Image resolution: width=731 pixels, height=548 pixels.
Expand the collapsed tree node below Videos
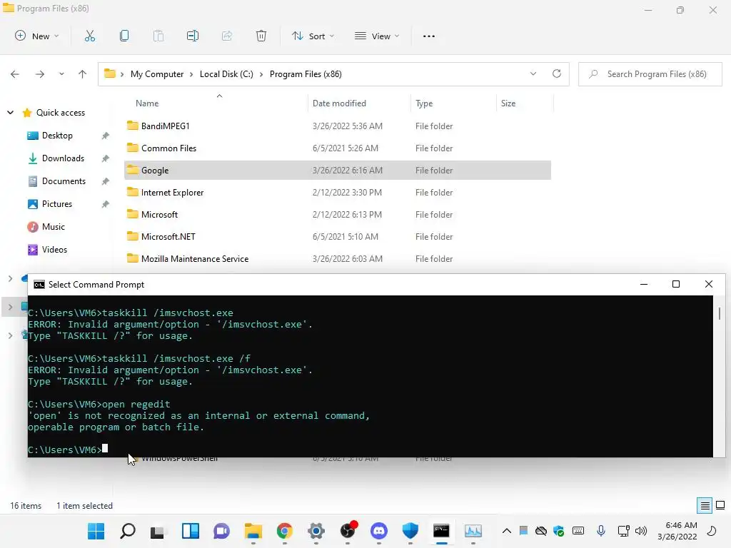point(10,279)
